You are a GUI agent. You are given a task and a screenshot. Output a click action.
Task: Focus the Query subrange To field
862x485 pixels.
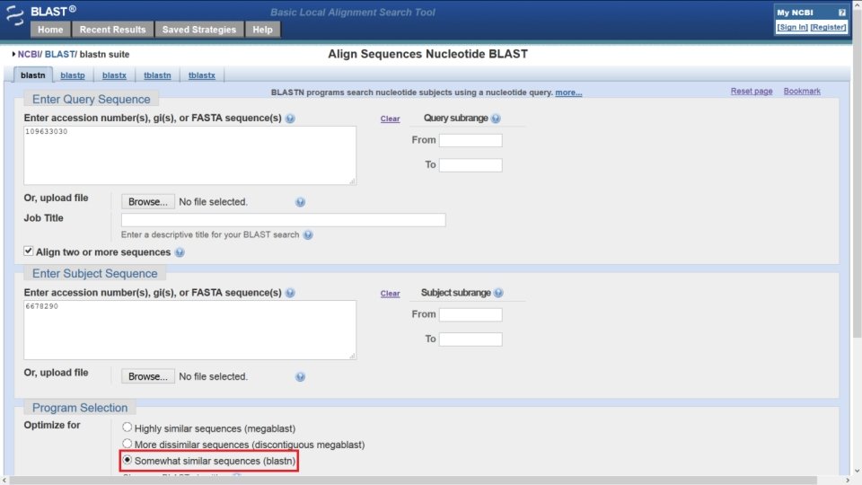point(471,165)
